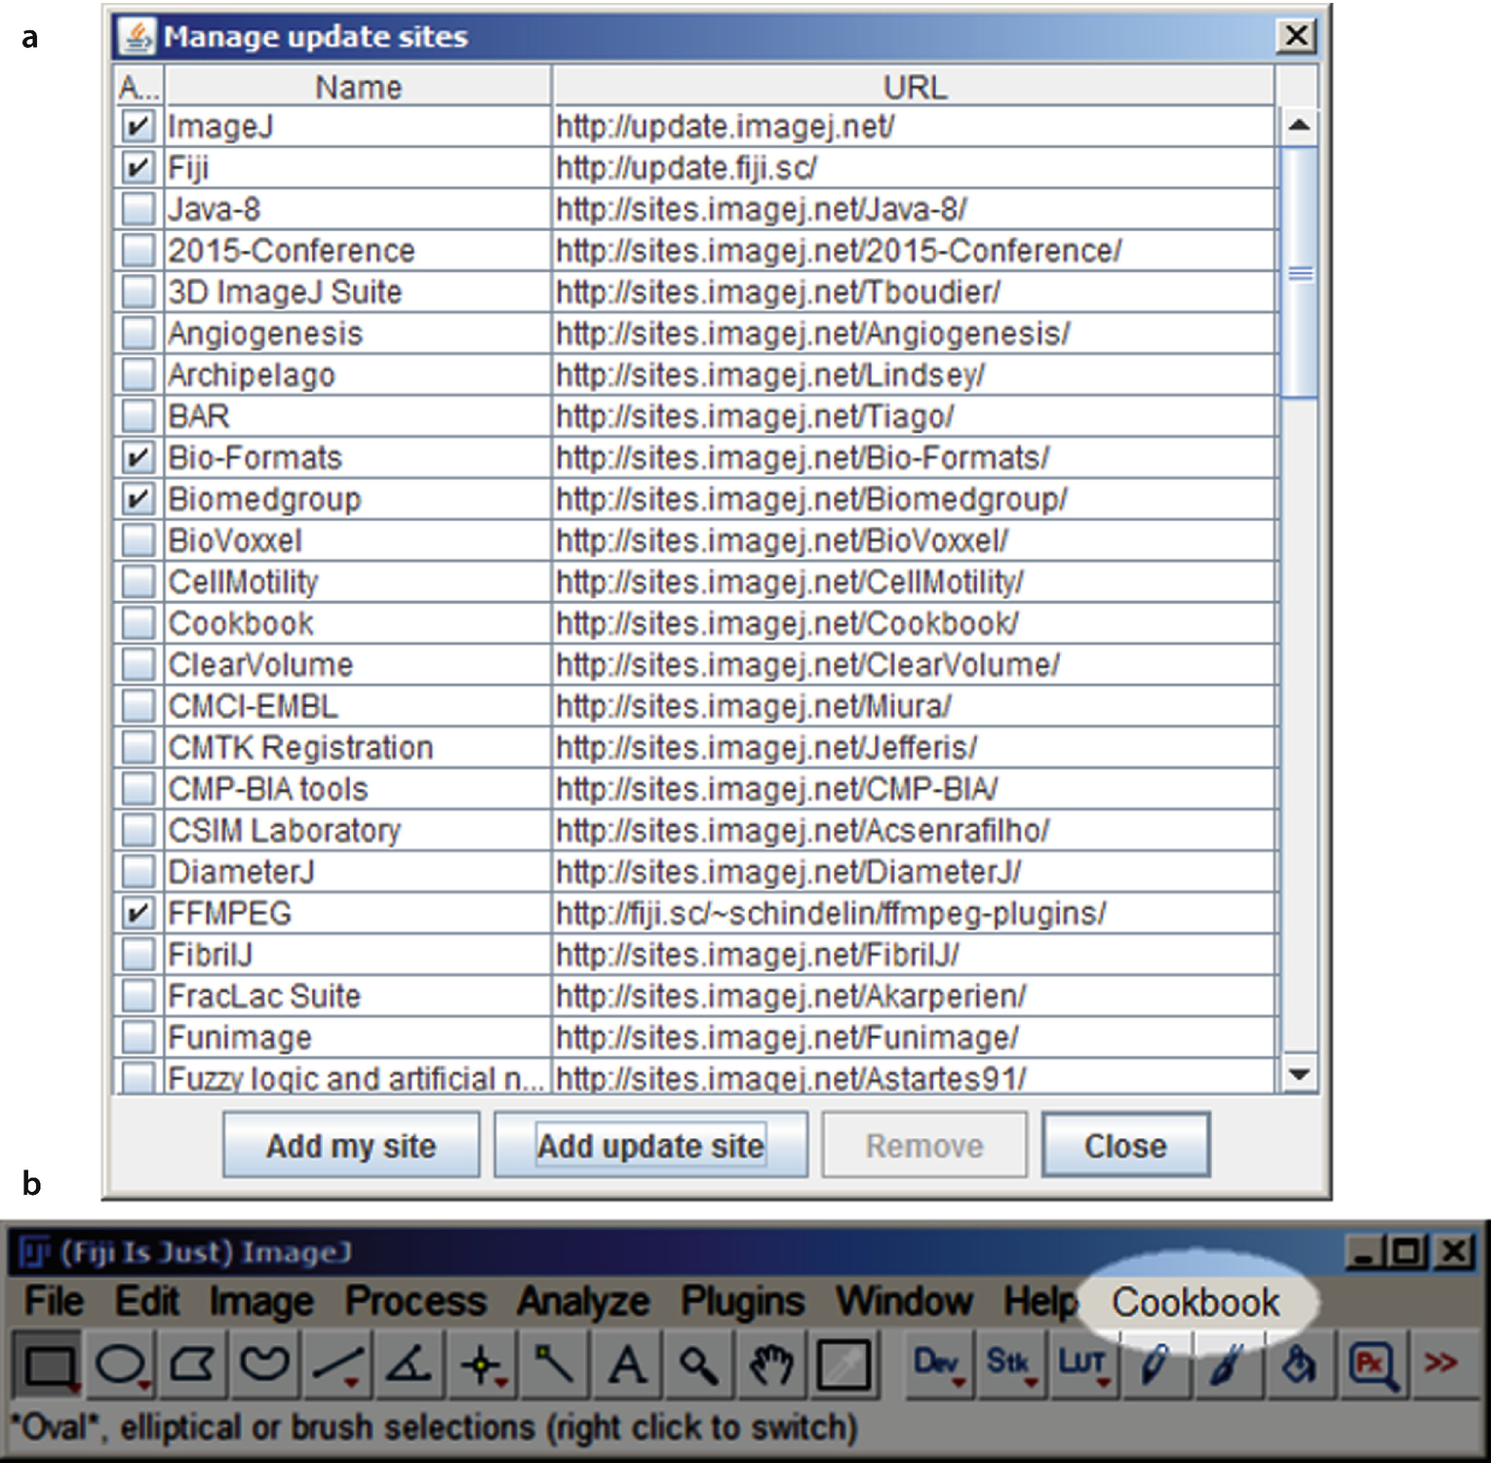
Task: Click the Fiji logo in ImageJ title bar
Action: click(35, 1251)
